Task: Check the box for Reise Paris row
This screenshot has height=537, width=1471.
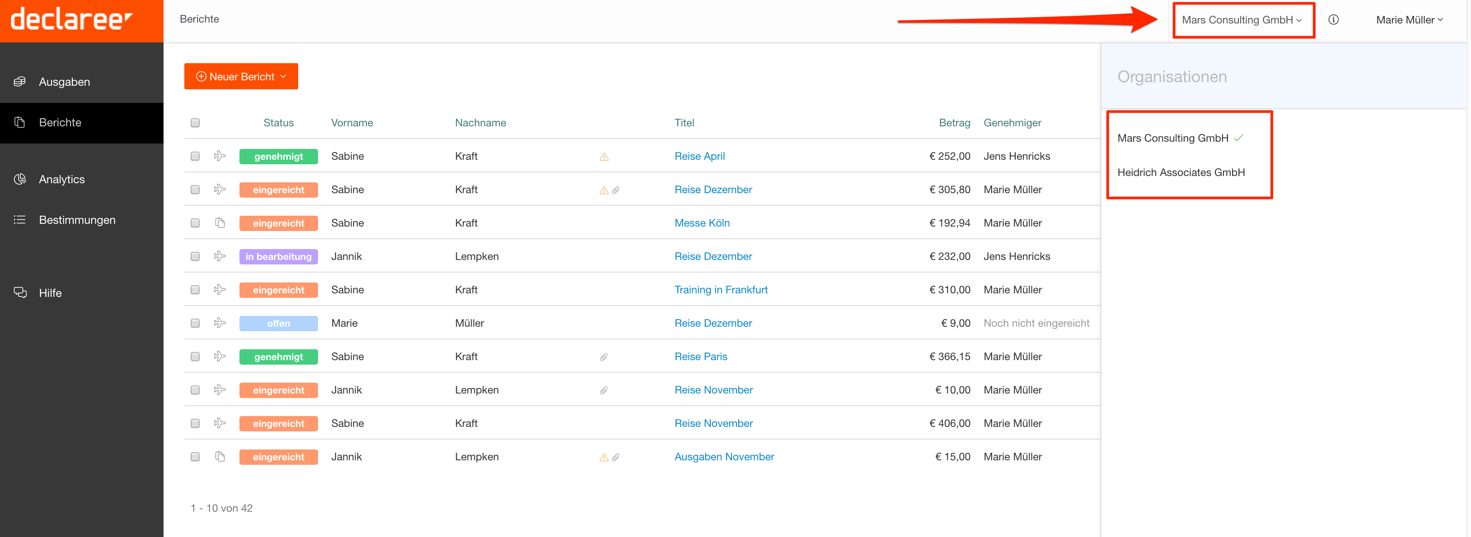Action: (195, 356)
